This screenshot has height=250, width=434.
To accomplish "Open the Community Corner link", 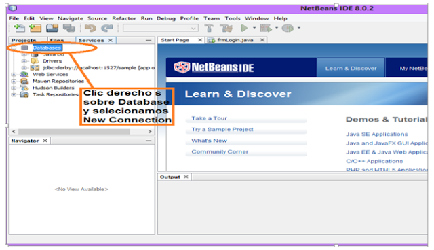I will tap(220, 151).
